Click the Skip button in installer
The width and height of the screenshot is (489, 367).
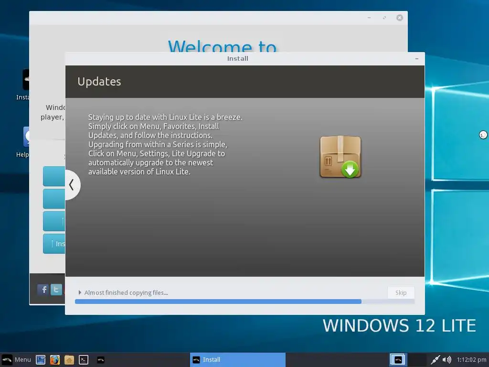[x=401, y=292]
